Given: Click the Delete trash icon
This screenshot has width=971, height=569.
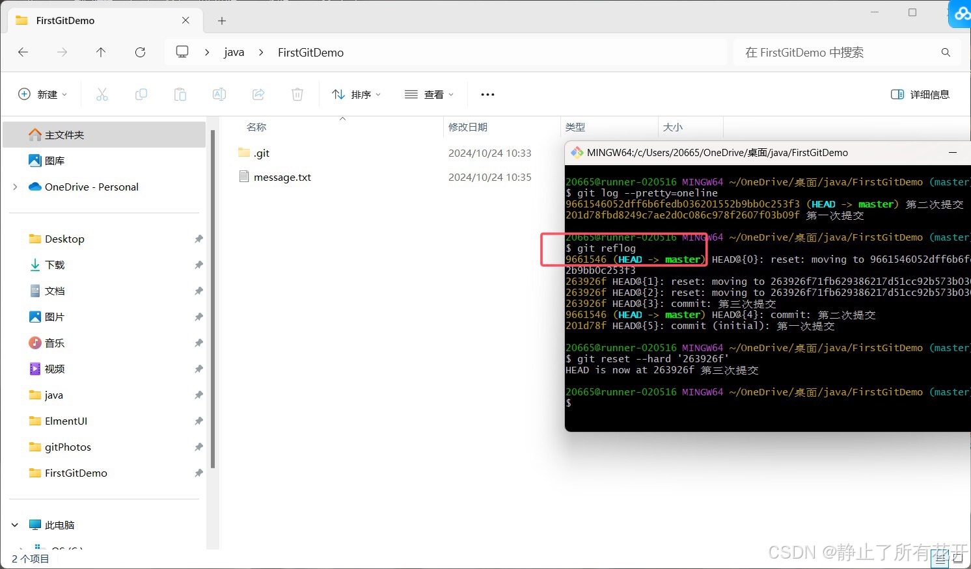Looking at the screenshot, I should point(297,94).
